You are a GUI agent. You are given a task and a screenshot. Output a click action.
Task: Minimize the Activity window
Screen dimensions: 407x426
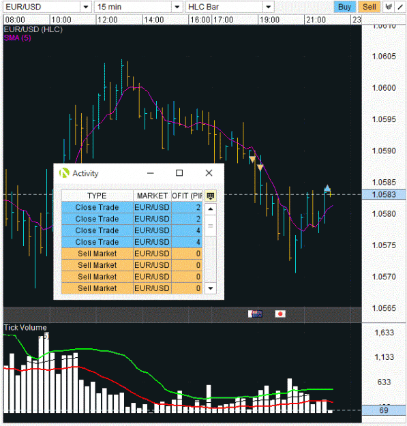pyautogui.click(x=150, y=173)
